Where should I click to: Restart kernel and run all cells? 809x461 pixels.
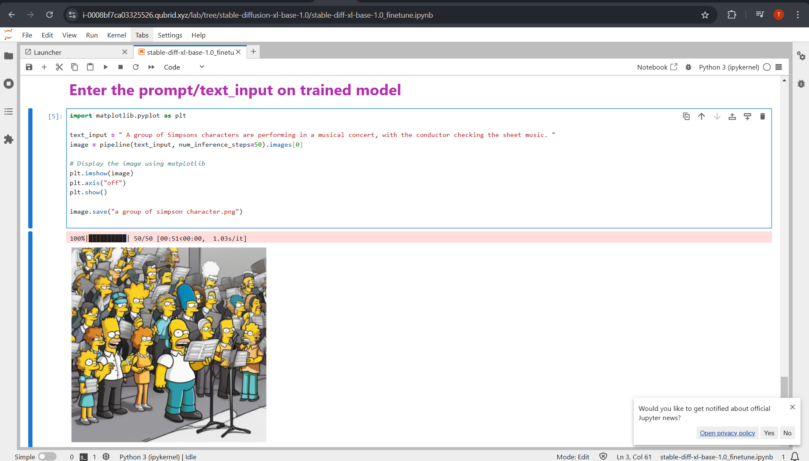(x=151, y=67)
